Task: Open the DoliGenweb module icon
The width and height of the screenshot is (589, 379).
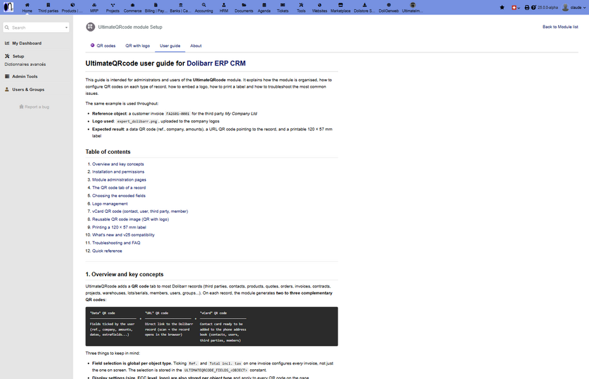Action: pyautogui.click(x=388, y=5)
